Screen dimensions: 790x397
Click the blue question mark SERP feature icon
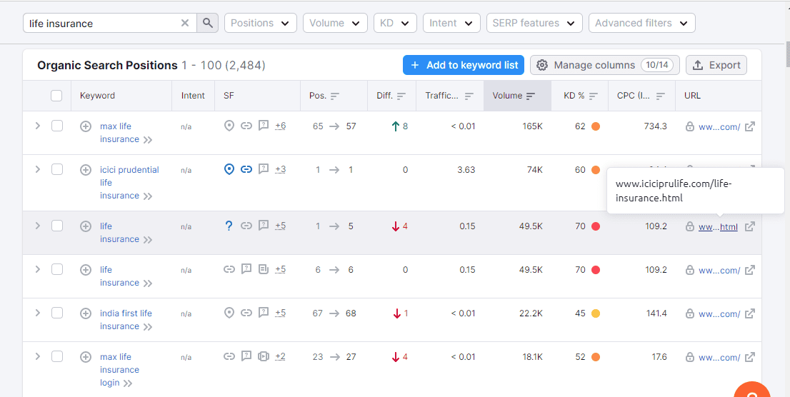[x=229, y=226]
